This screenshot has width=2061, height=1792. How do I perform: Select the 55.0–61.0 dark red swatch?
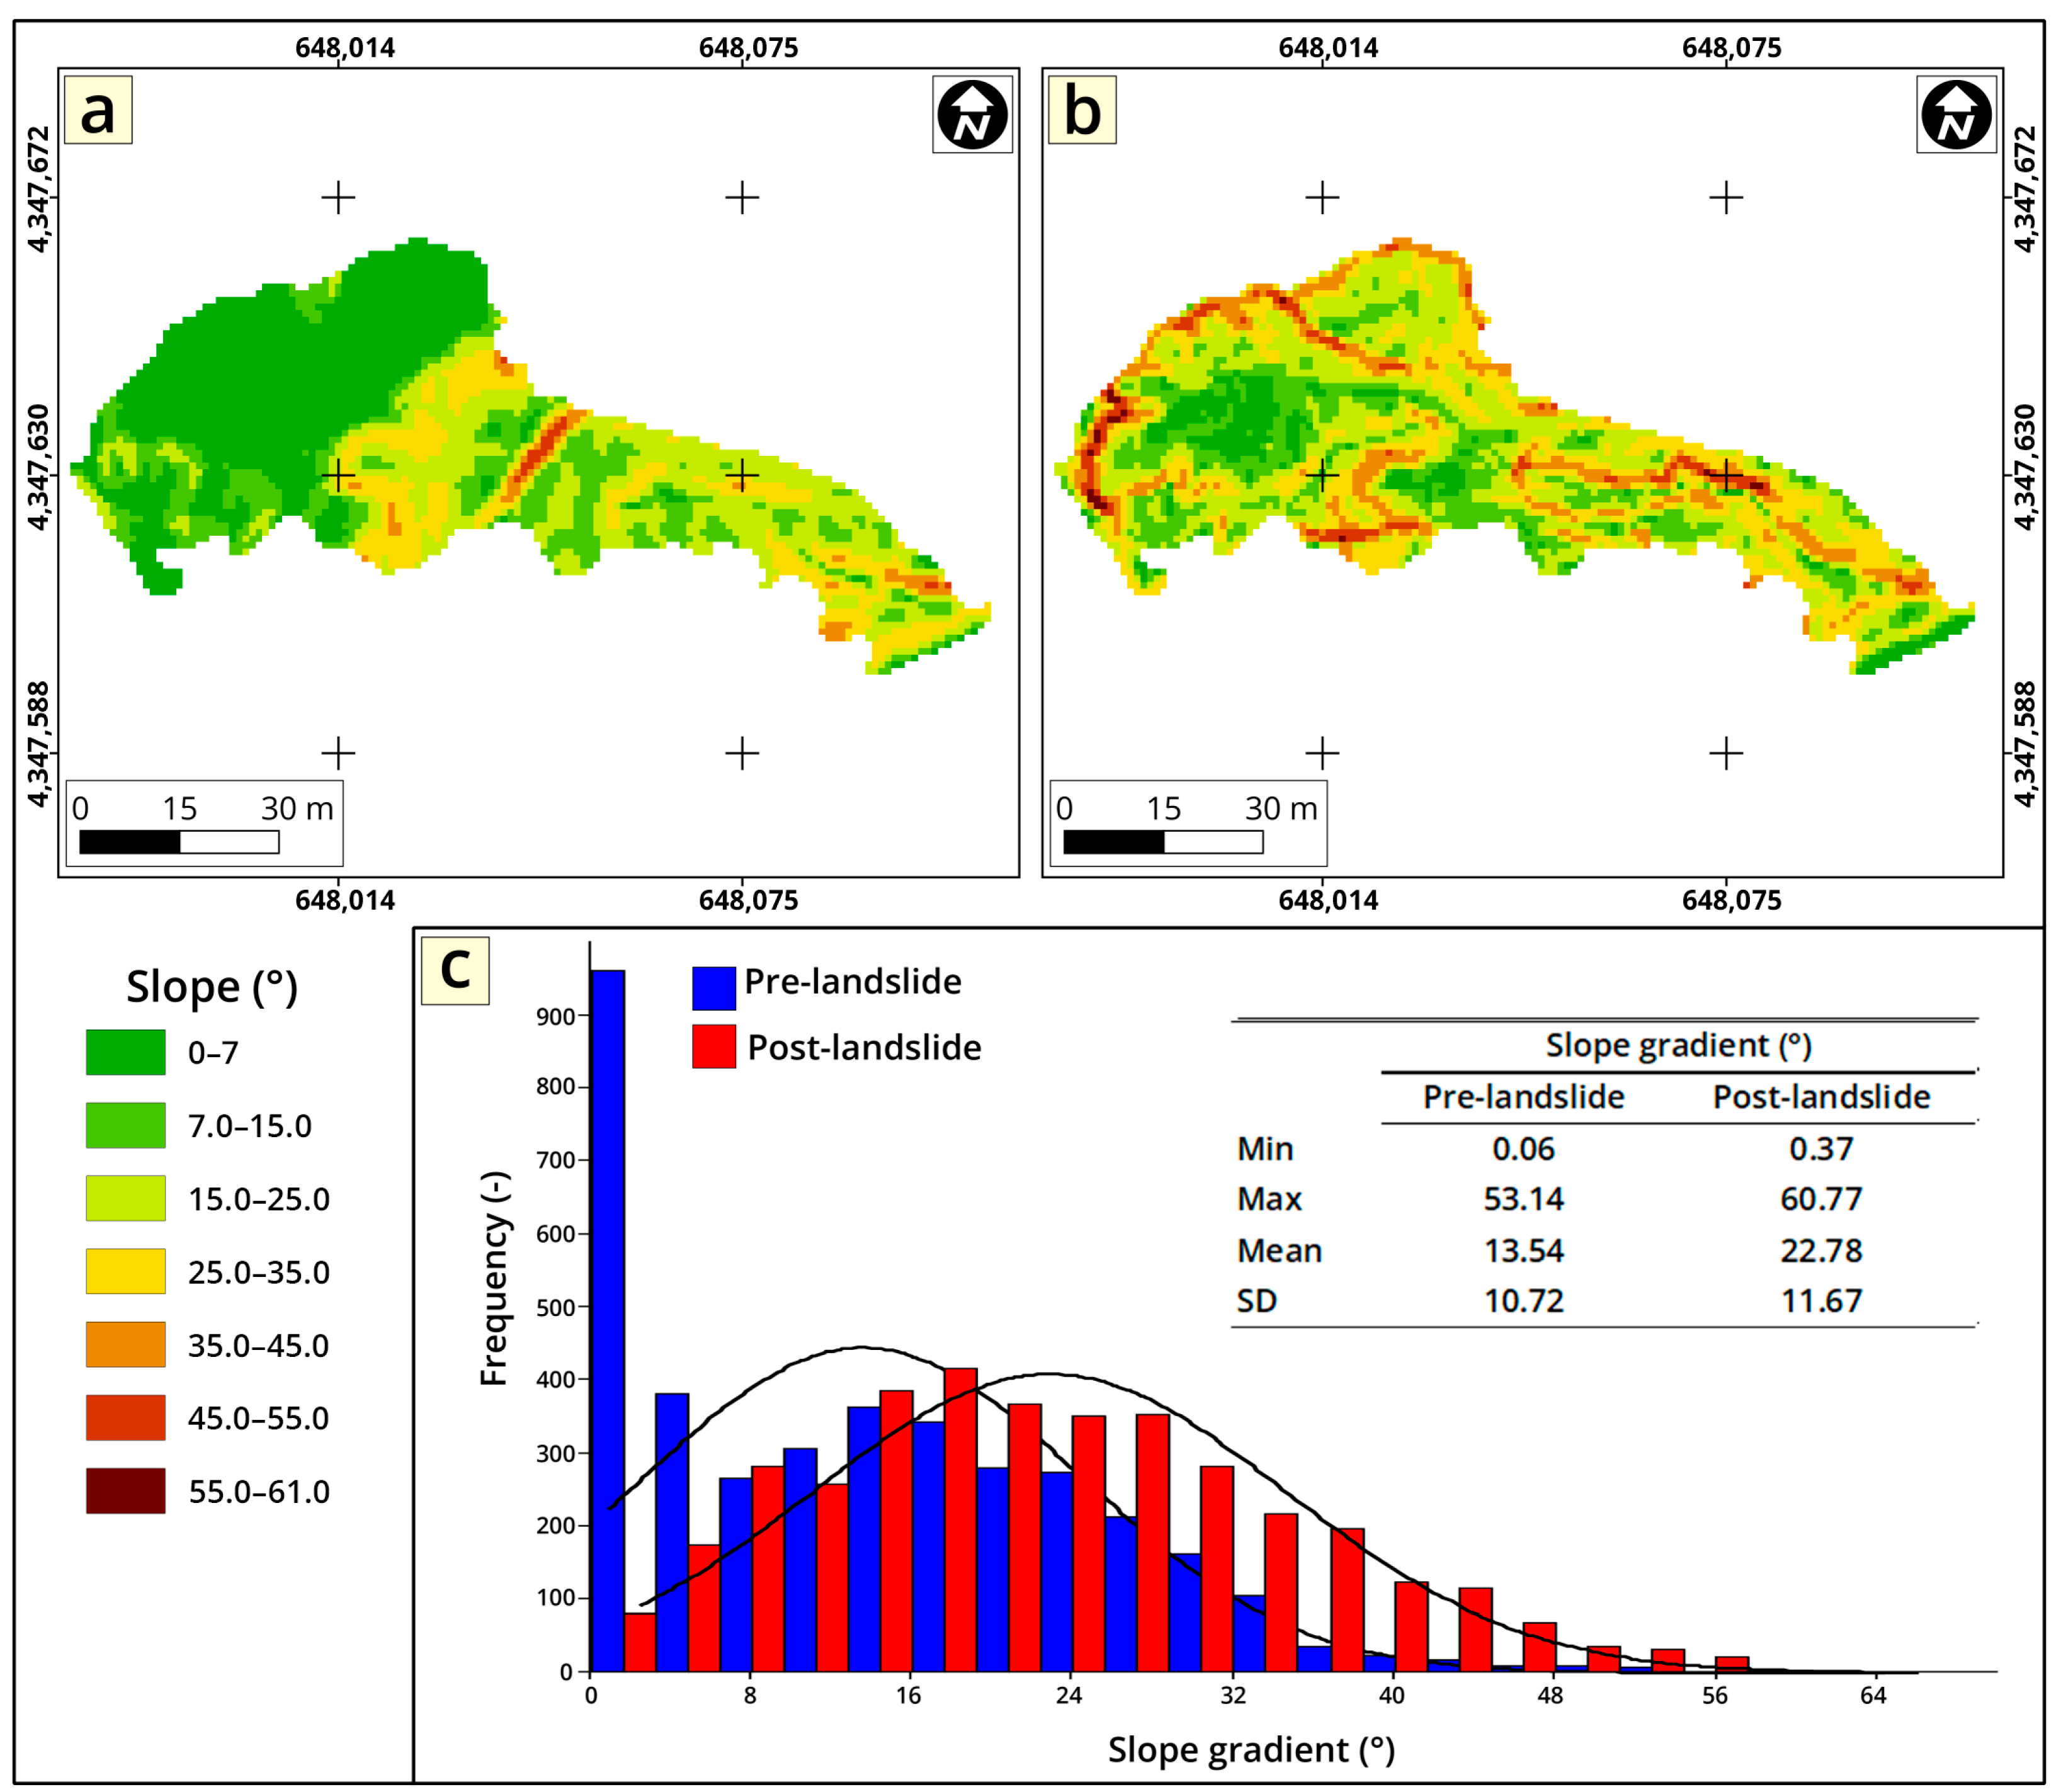[125, 1490]
